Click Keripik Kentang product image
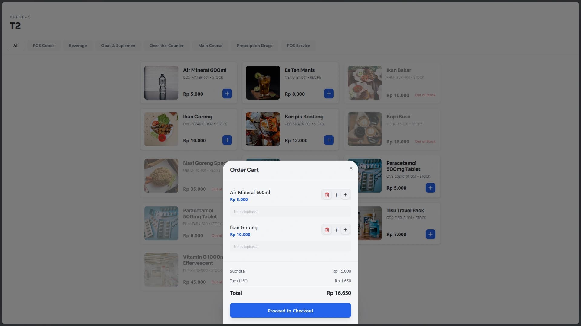This screenshot has height=326, width=581. (263, 129)
